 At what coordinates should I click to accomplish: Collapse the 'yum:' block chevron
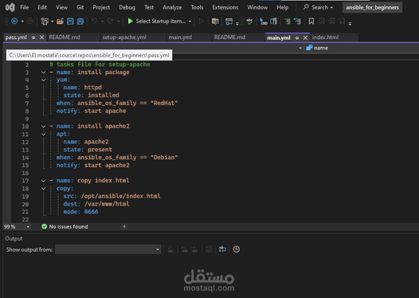click(43, 80)
